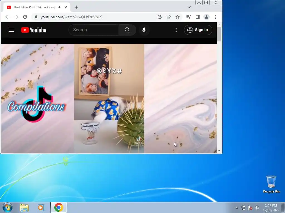Viewport: 285px width, 213px height.
Task: View site info via the lock icon
Action: [x=36, y=17]
